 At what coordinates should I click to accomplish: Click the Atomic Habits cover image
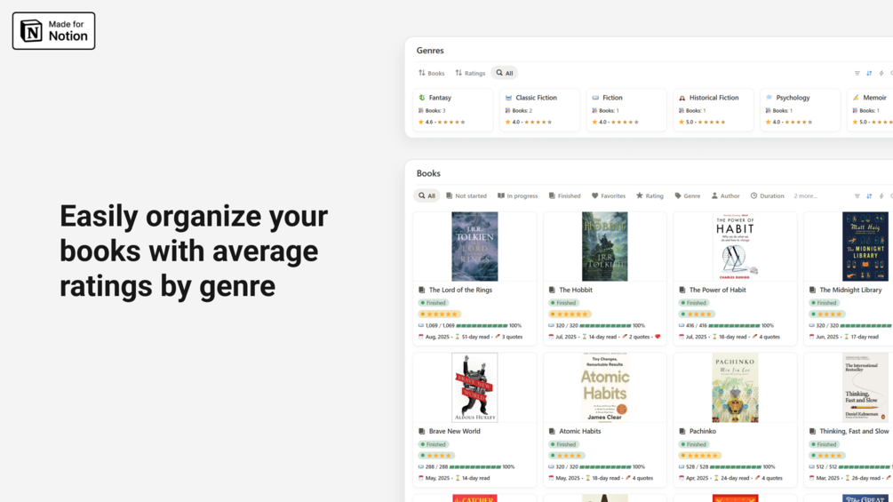[605, 386]
